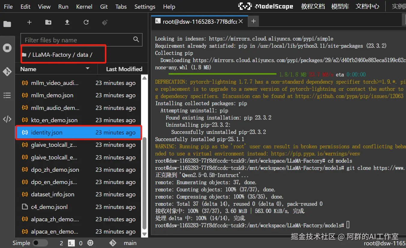Click the Upload Files icon
The height and width of the screenshot is (248, 406).
[67, 22]
